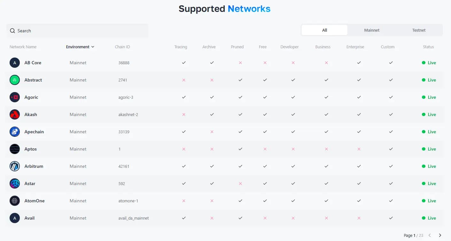Click the Aptos network icon
The width and height of the screenshot is (451, 241).
click(x=14, y=149)
